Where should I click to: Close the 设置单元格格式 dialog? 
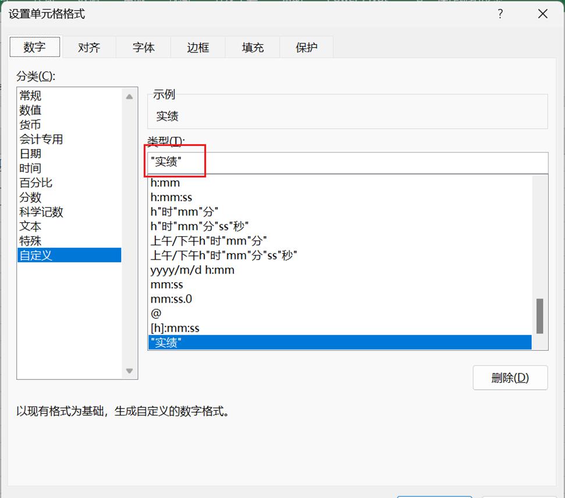[543, 14]
